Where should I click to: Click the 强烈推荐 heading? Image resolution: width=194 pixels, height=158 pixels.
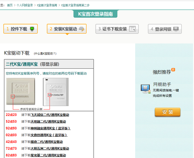click(x=162, y=72)
